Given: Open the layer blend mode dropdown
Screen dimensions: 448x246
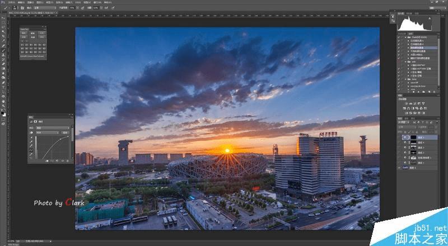Looking at the screenshot, I should pyautogui.click(x=407, y=127).
